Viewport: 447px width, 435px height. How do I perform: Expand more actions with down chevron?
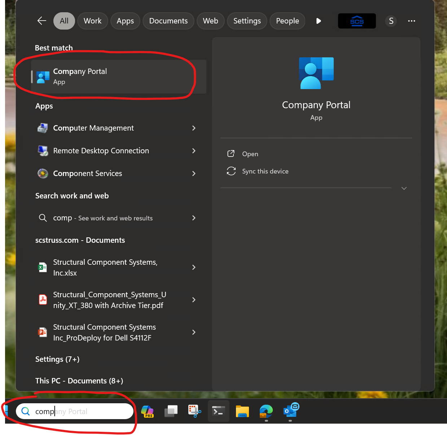pyautogui.click(x=404, y=188)
